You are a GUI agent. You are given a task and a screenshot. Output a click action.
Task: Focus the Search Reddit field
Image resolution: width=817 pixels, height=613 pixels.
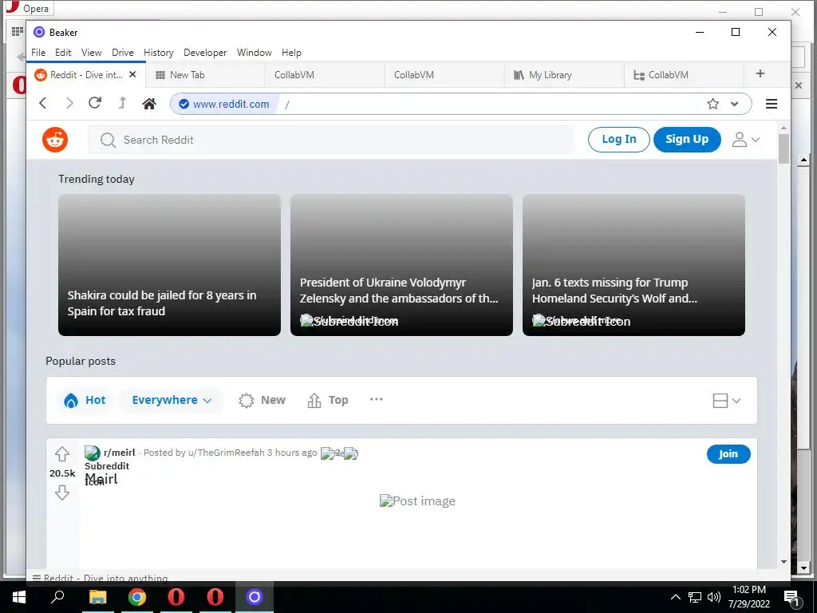[x=331, y=140]
